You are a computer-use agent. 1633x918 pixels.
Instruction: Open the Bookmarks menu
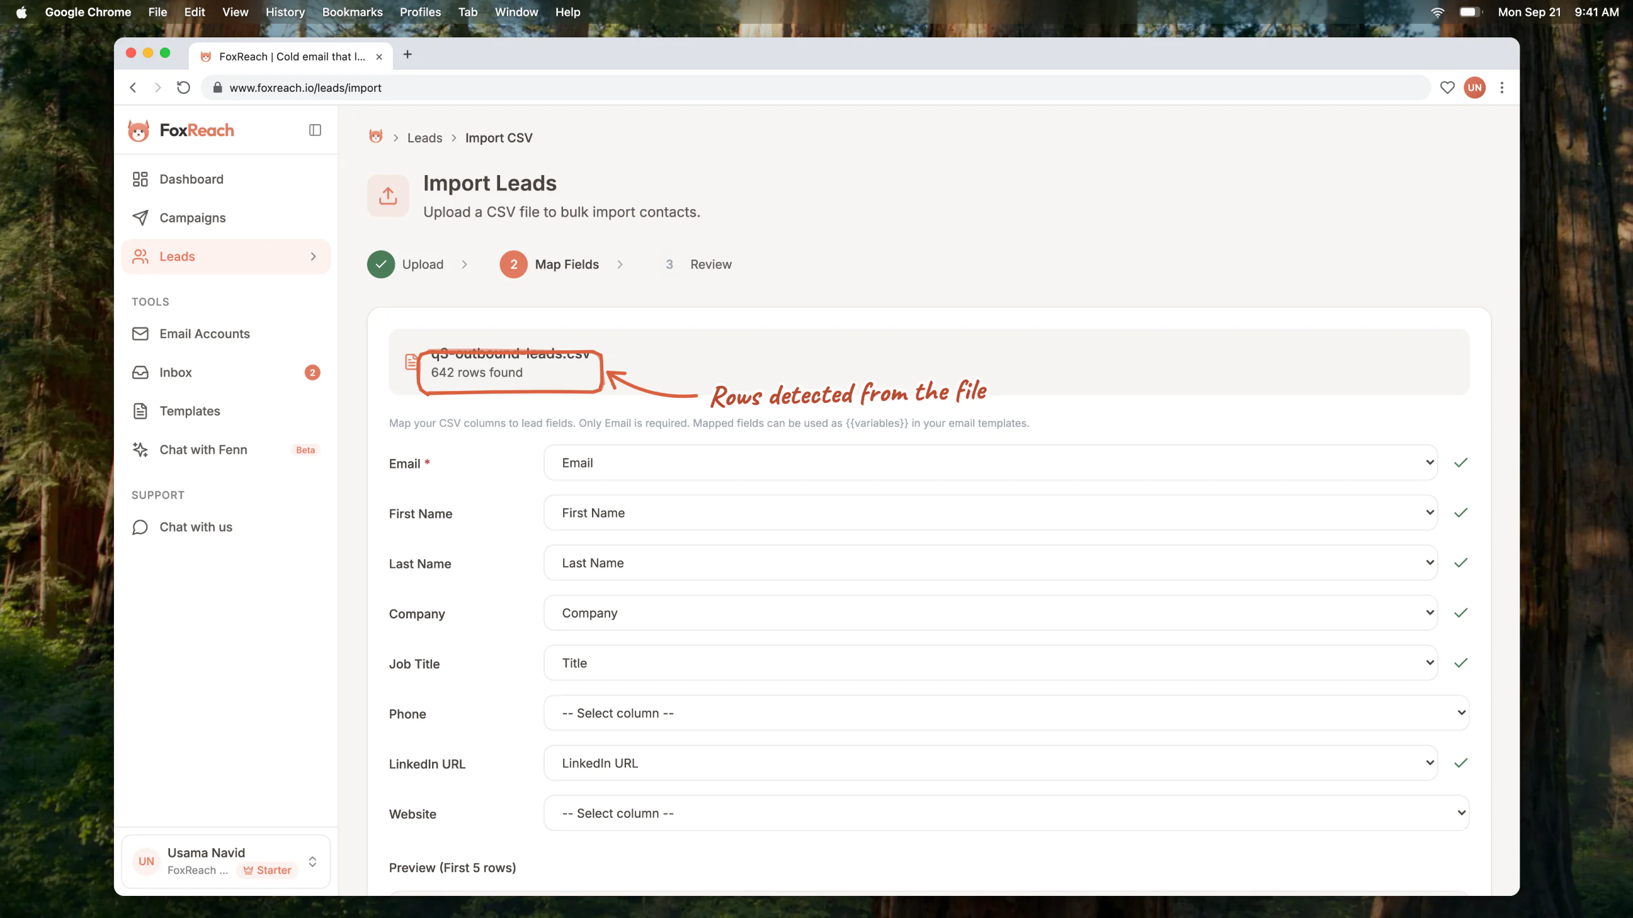353,12
